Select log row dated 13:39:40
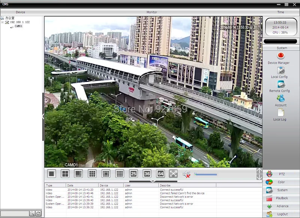Viewport: 300px width, 218px height. [153, 200]
